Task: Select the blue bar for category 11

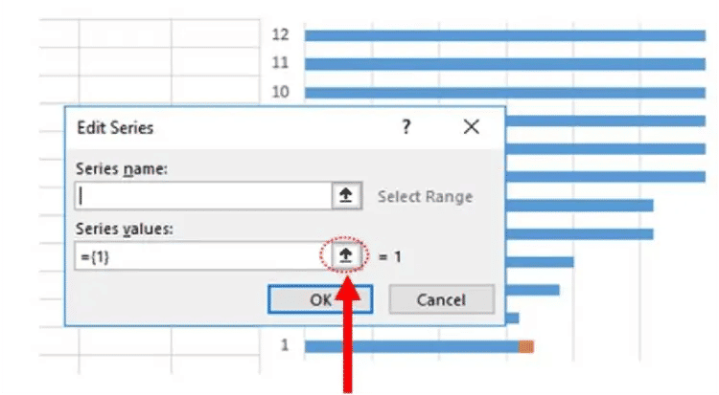Action: click(505, 64)
